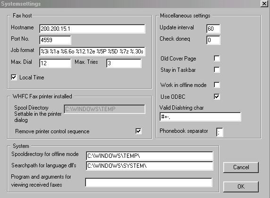Select the Port No. field
The image size is (270, 198).
click(x=55, y=40)
